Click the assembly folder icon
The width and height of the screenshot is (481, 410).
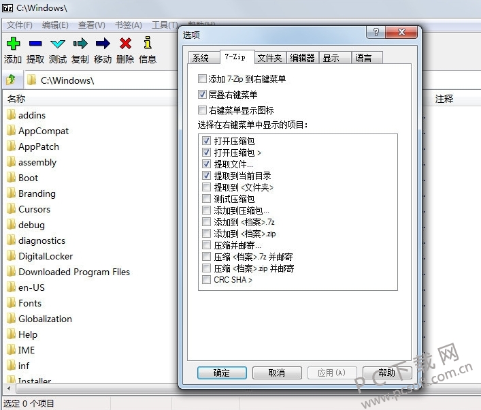[11, 162]
